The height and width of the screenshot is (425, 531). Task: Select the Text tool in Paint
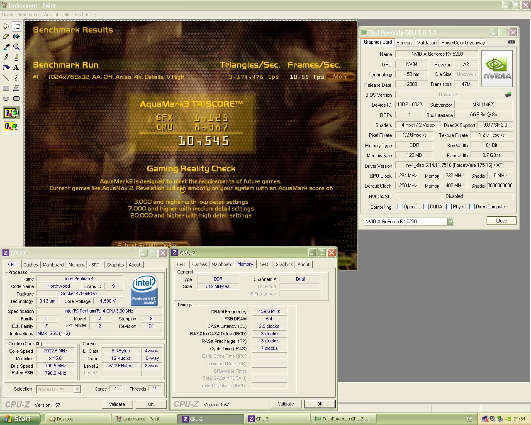[17, 67]
